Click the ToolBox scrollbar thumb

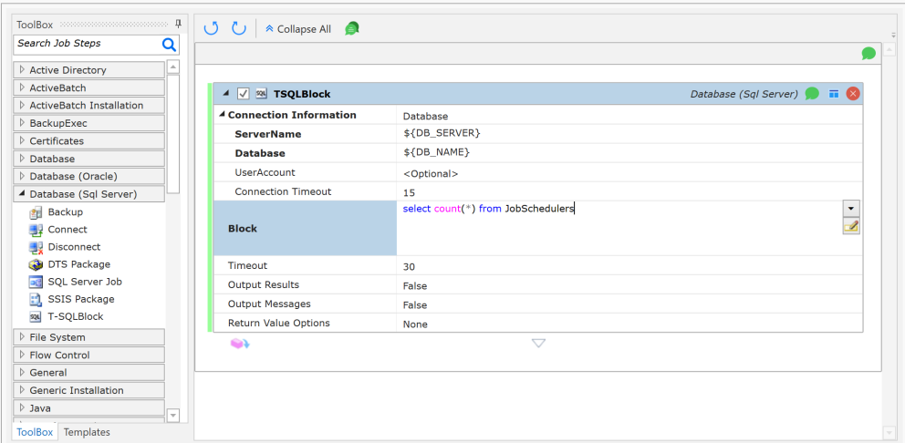[173, 134]
